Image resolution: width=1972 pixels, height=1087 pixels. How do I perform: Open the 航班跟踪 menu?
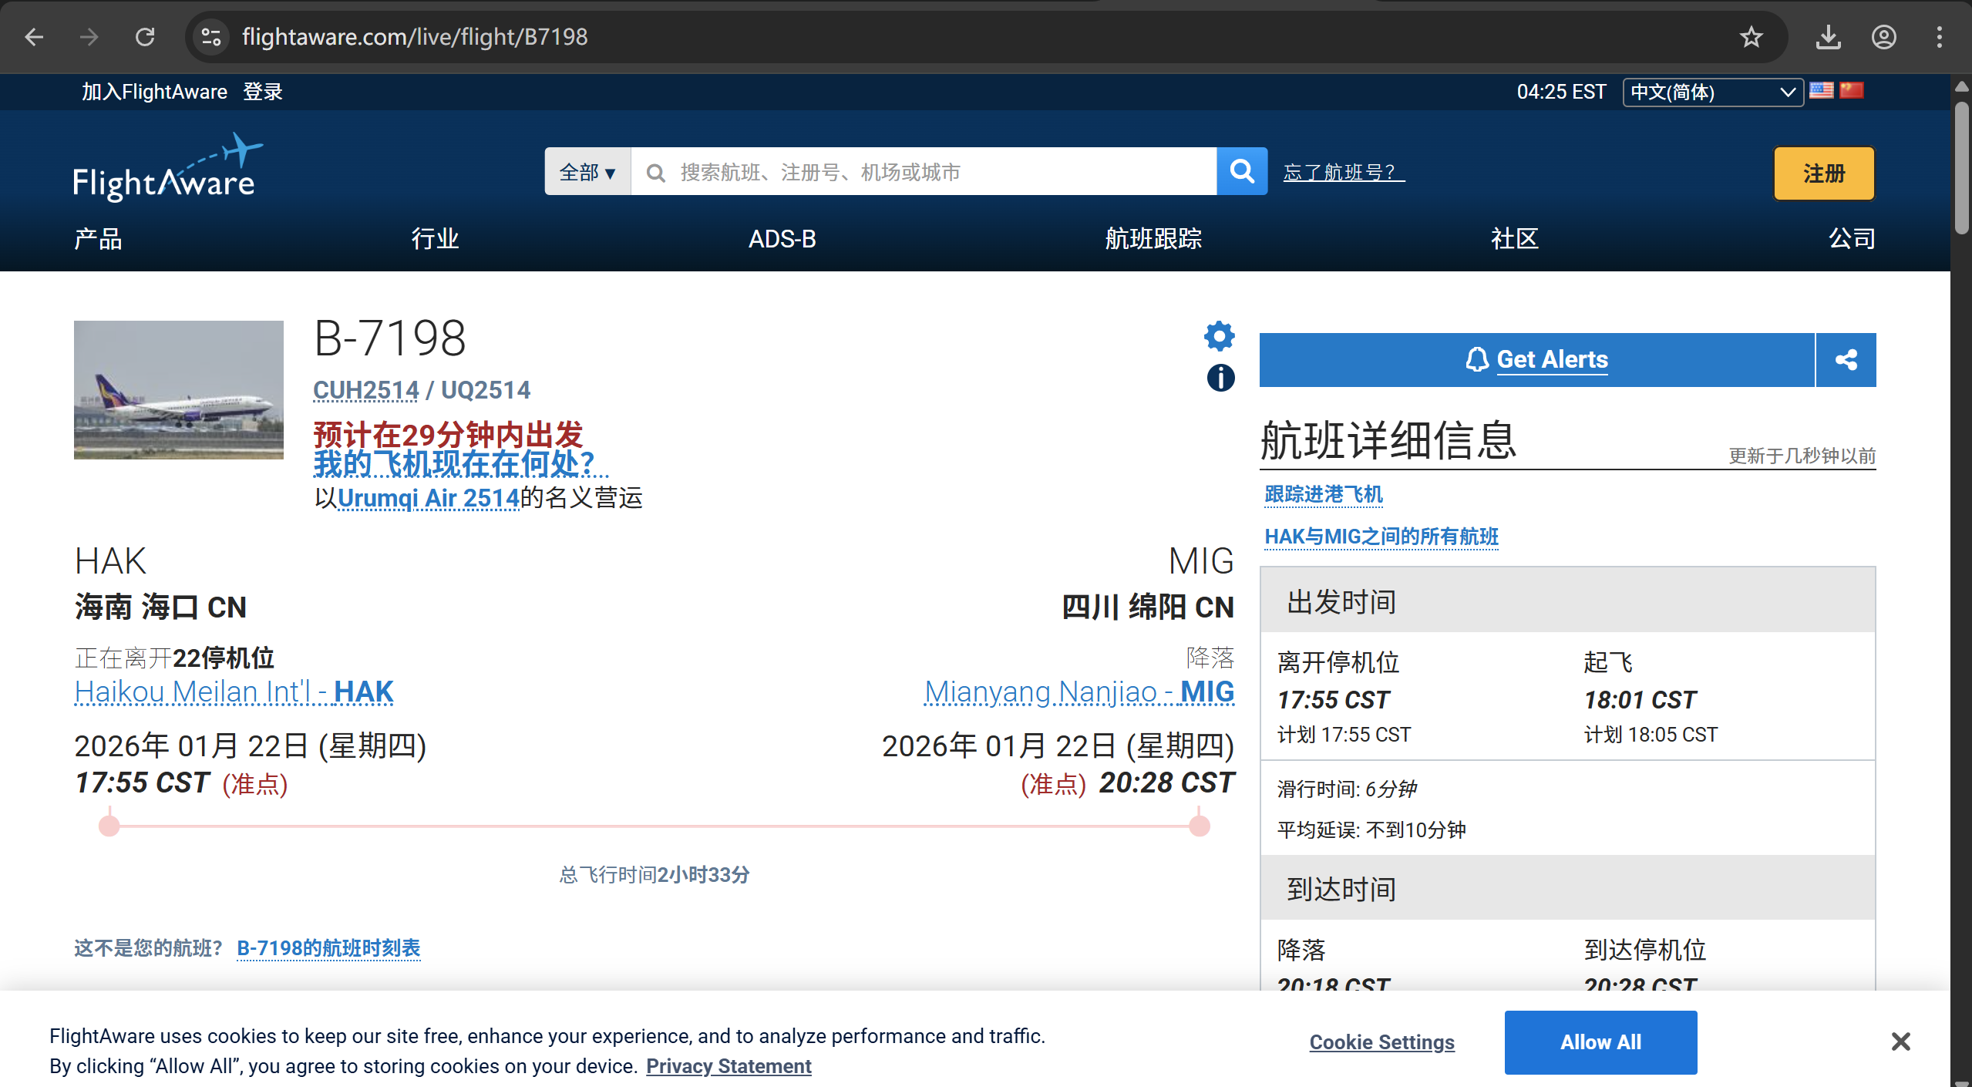click(1154, 239)
